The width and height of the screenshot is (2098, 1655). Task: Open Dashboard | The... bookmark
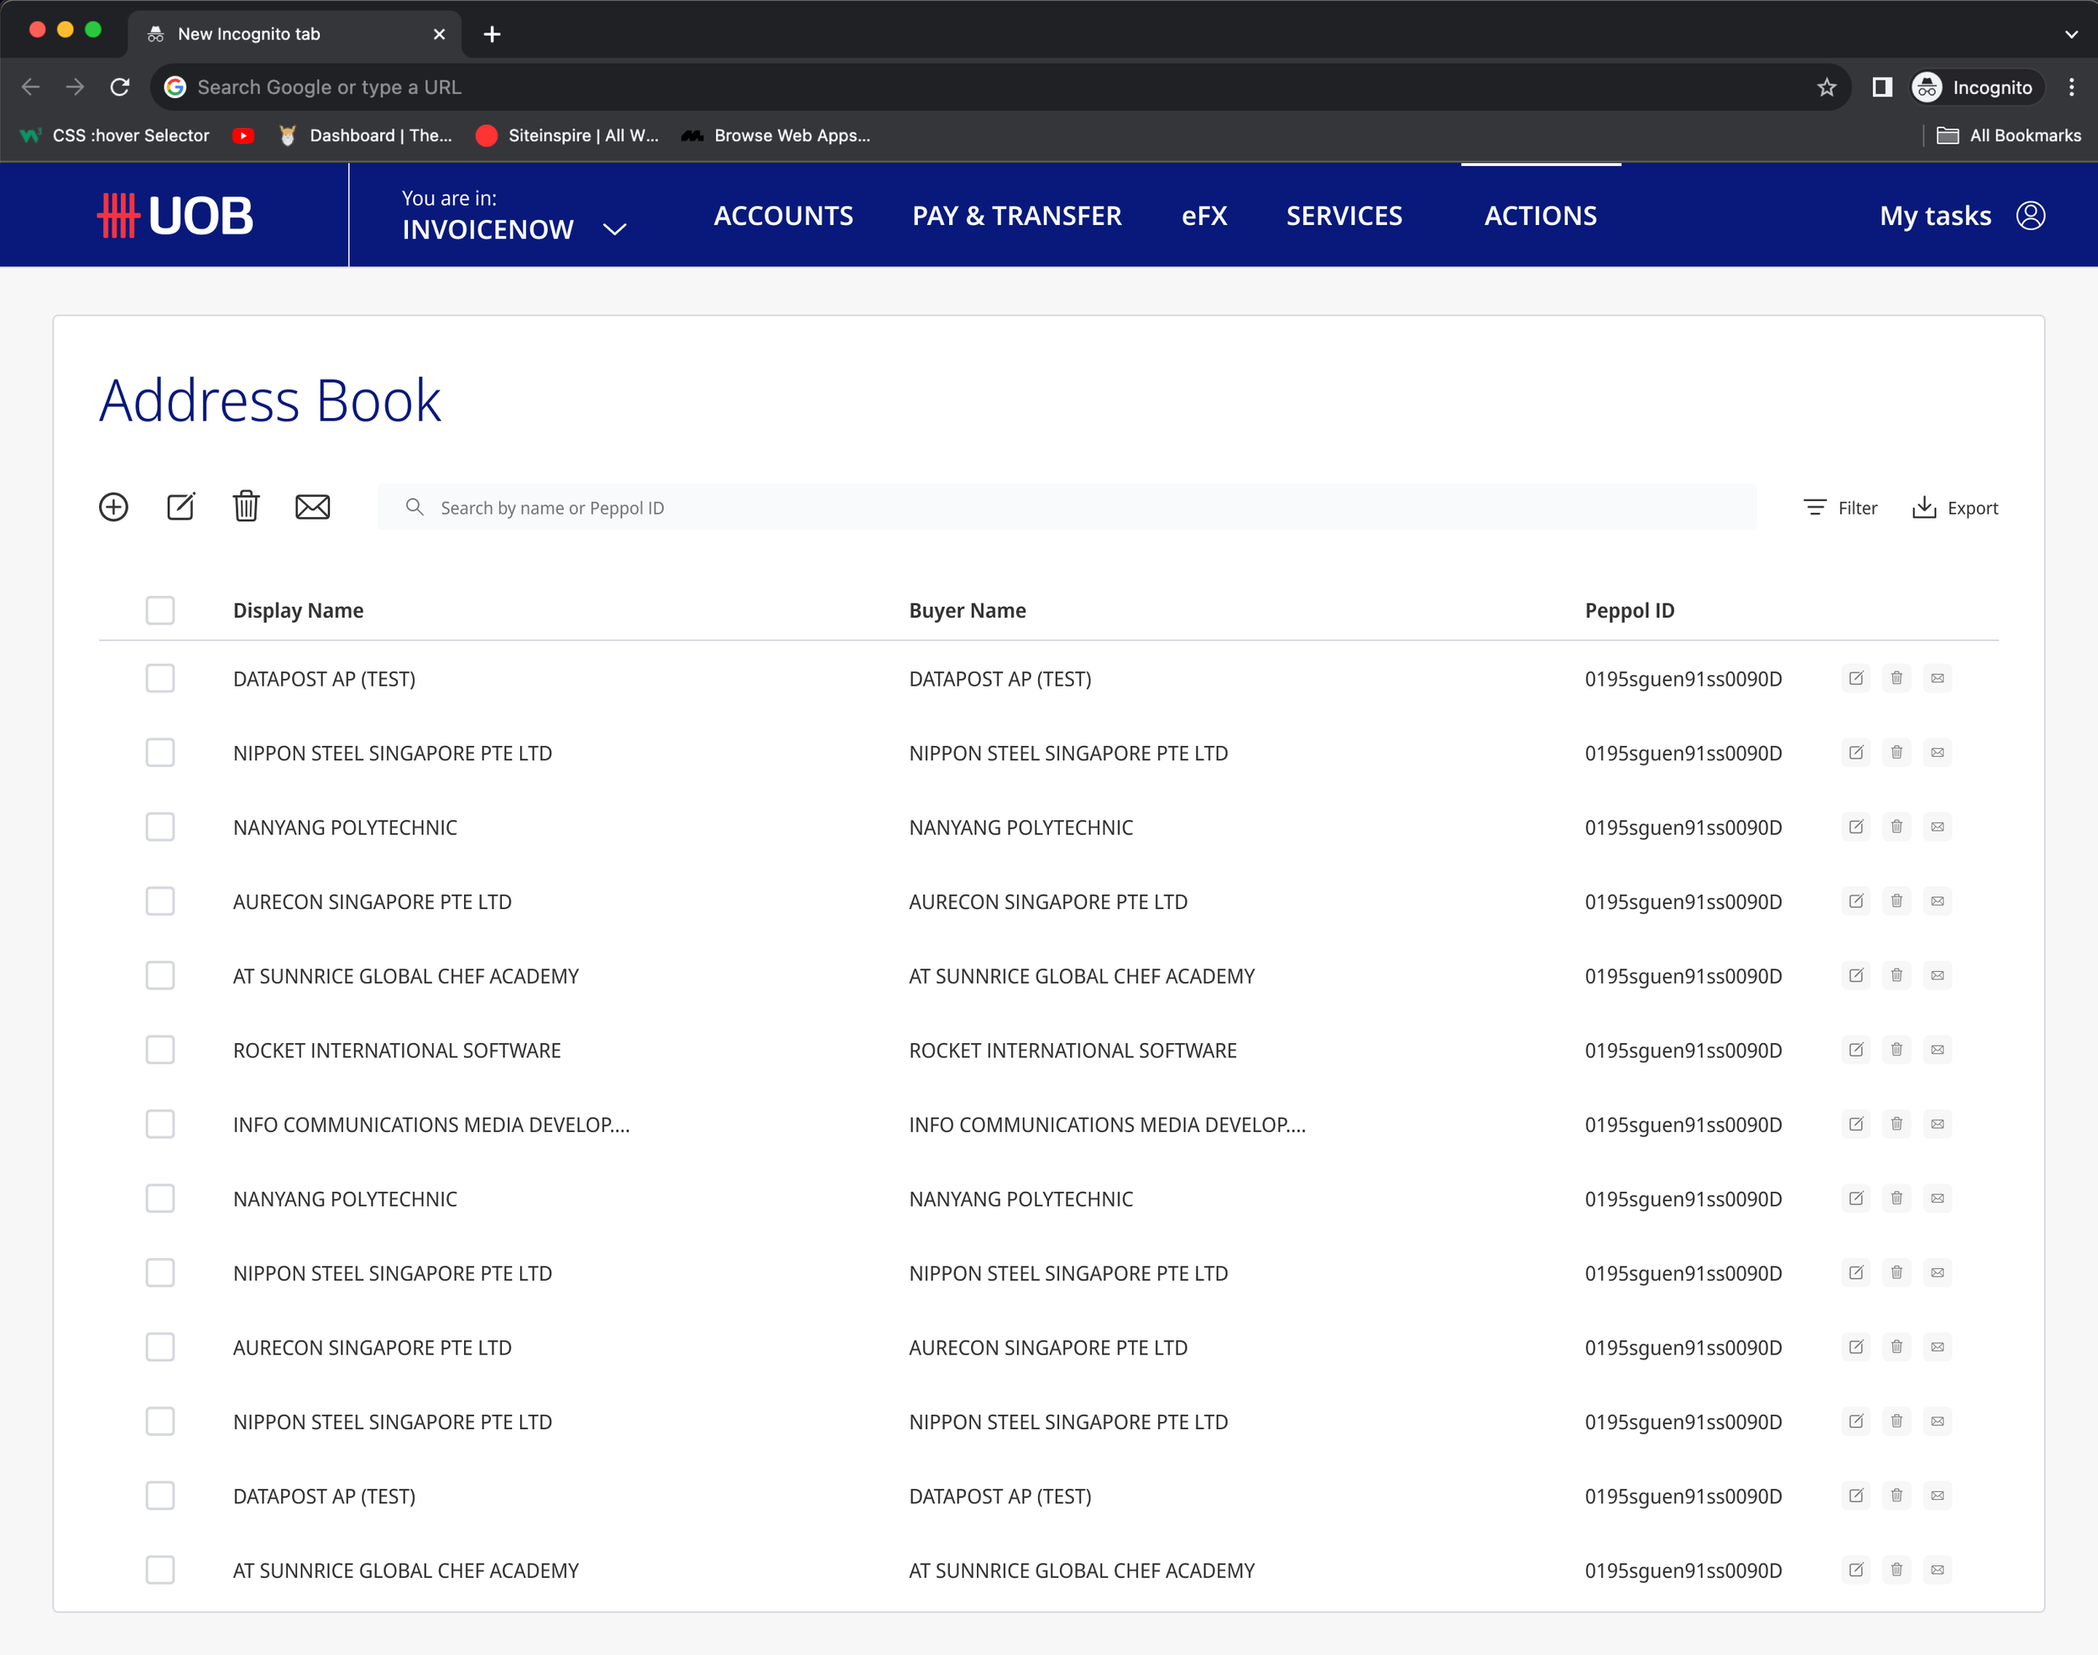tap(365, 136)
